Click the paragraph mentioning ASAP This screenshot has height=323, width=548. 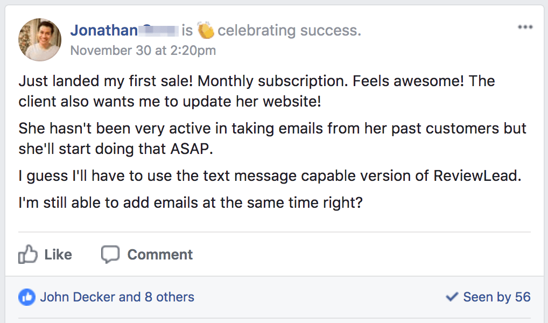pos(272,138)
